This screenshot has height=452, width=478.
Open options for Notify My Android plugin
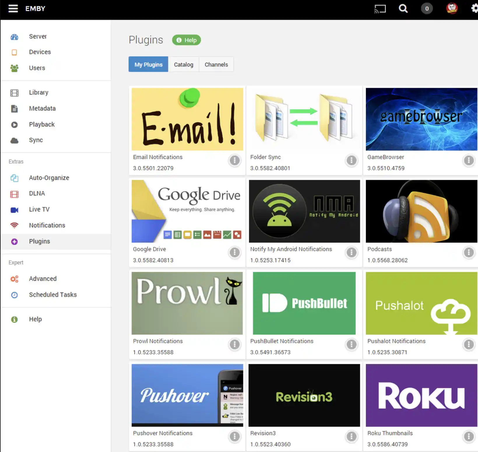tap(352, 253)
